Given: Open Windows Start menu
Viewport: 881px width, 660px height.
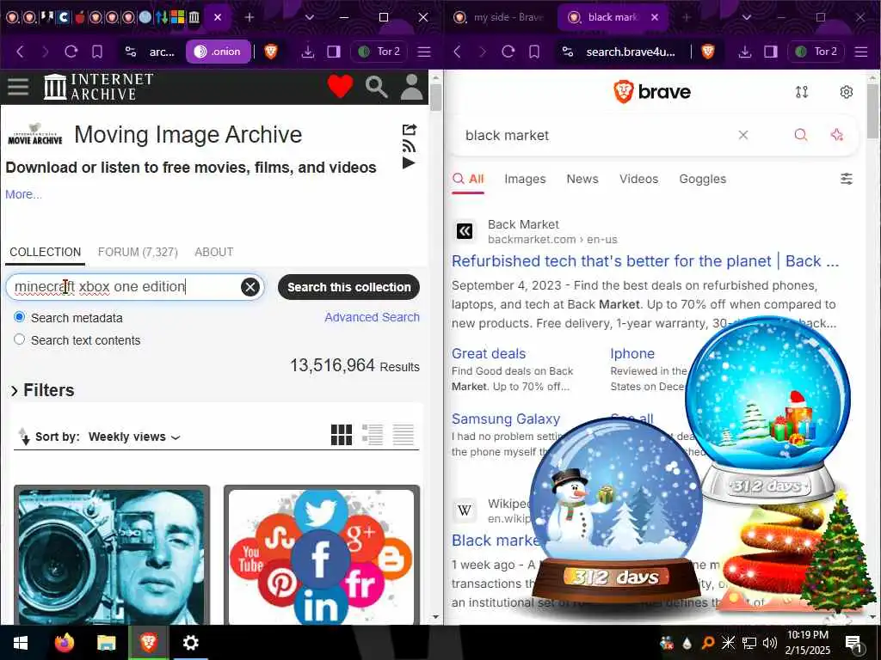Looking at the screenshot, I should click(x=21, y=643).
